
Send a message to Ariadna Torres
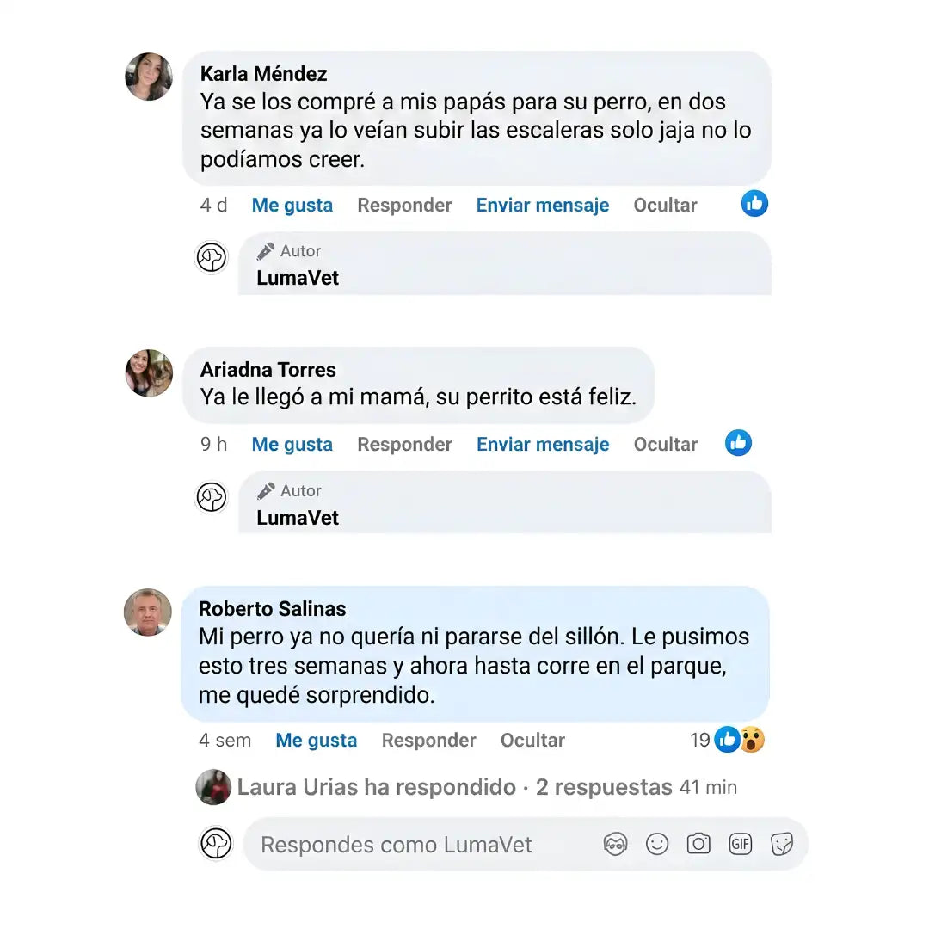click(x=543, y=445)
